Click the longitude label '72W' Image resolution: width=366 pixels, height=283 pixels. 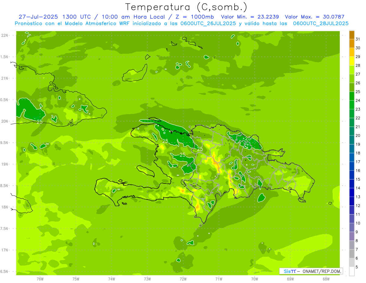coord(183,279)
